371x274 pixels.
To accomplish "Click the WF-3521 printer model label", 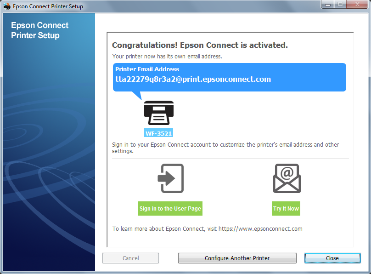I will coord(158,133).
